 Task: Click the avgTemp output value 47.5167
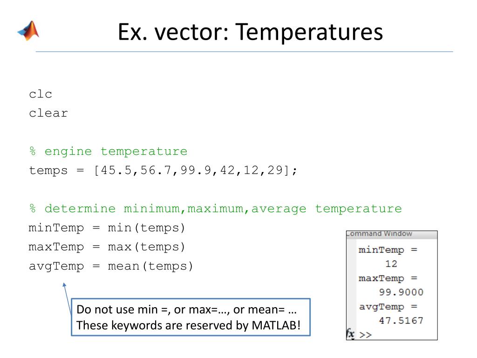point(401,321)
